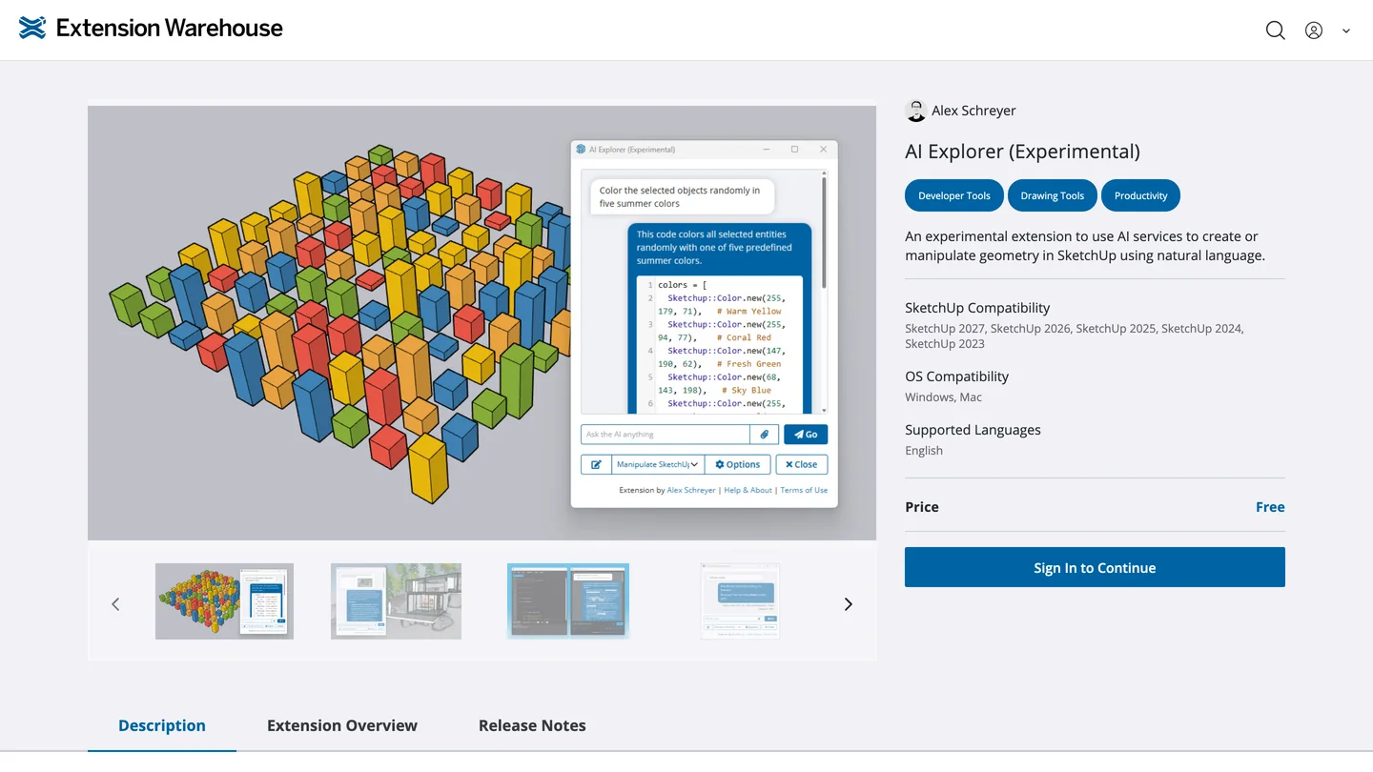The height and width of the screenshot is (772, 1373).
Task: Click the Extension Warehouse logo
Action: [151, 29]
